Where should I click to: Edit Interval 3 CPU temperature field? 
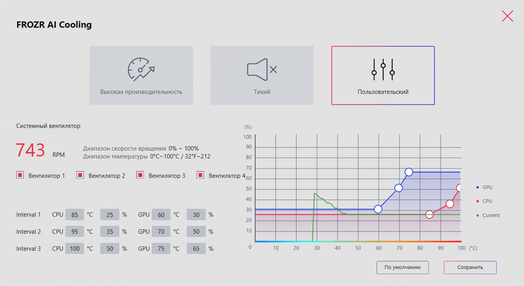(75, 249)
